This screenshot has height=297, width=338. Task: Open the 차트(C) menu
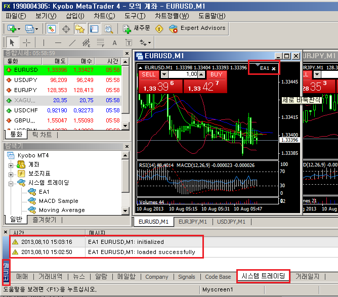104,16
